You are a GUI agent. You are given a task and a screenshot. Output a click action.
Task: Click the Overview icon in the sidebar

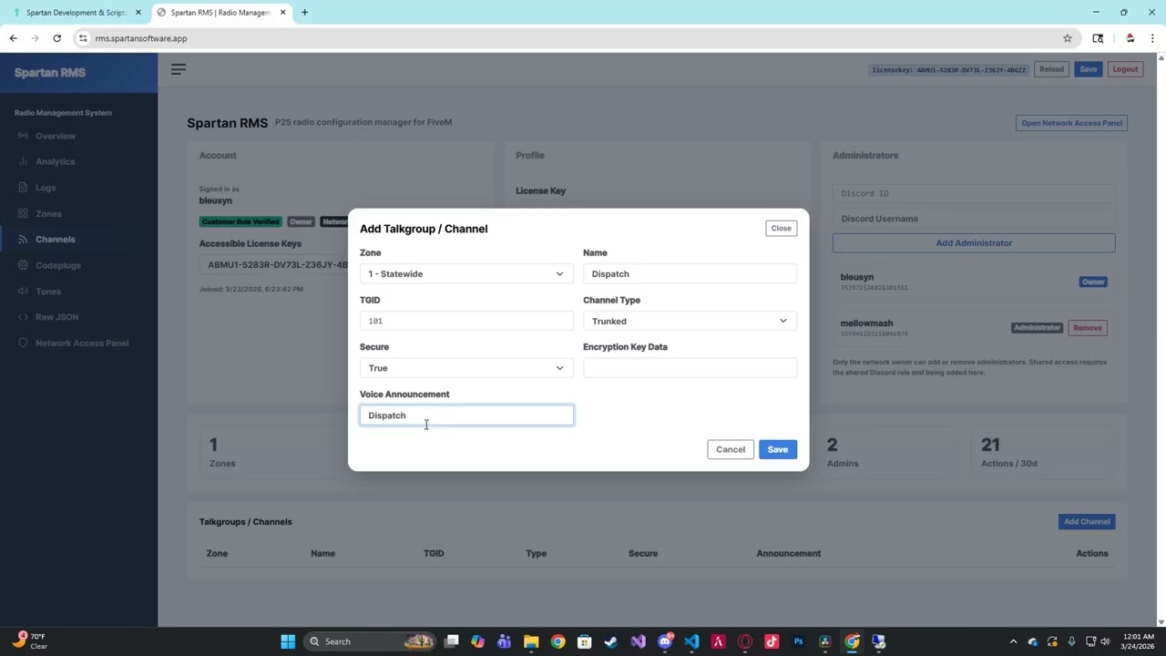24,136
